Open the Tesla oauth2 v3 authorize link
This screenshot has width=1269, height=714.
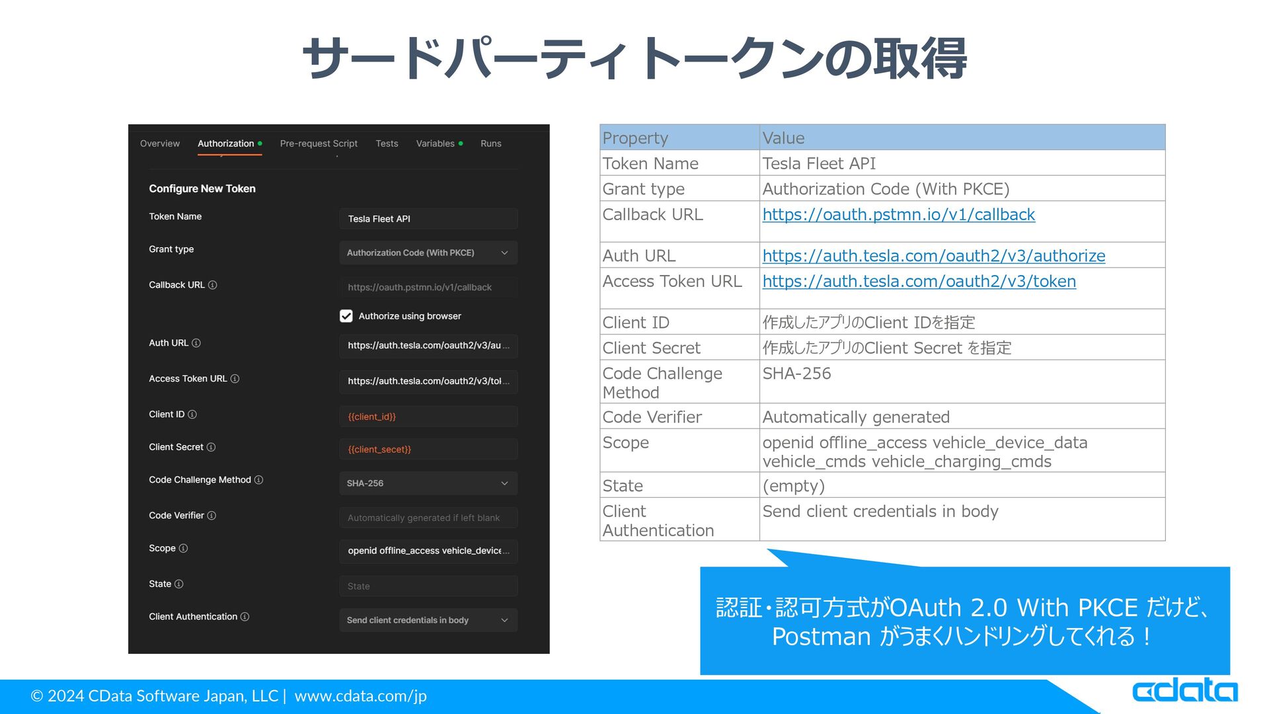(x=934, y=256)
